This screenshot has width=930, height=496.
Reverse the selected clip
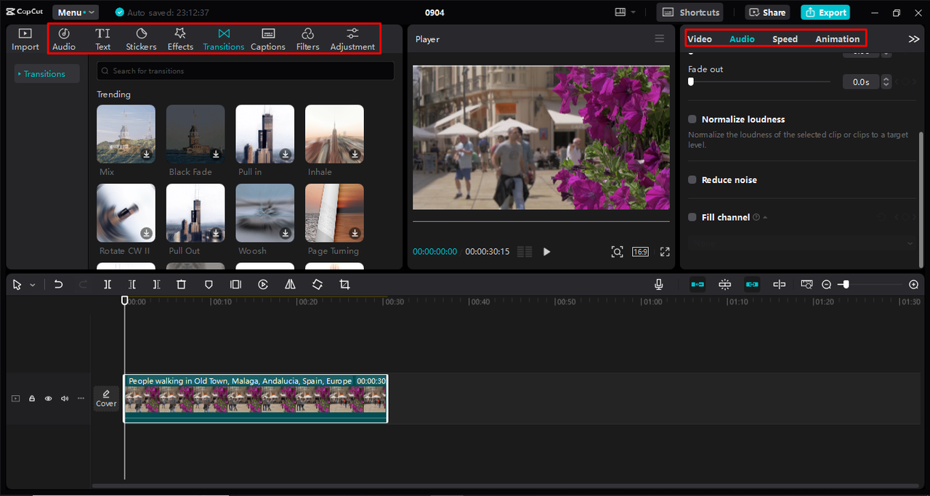(263, 285)
